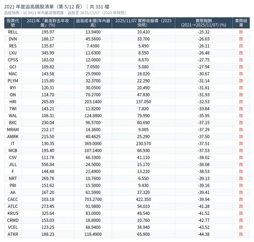This screenshot has width=254, height=242.
Task: Select the RYI ticker cell
Action: coord(13,88)
